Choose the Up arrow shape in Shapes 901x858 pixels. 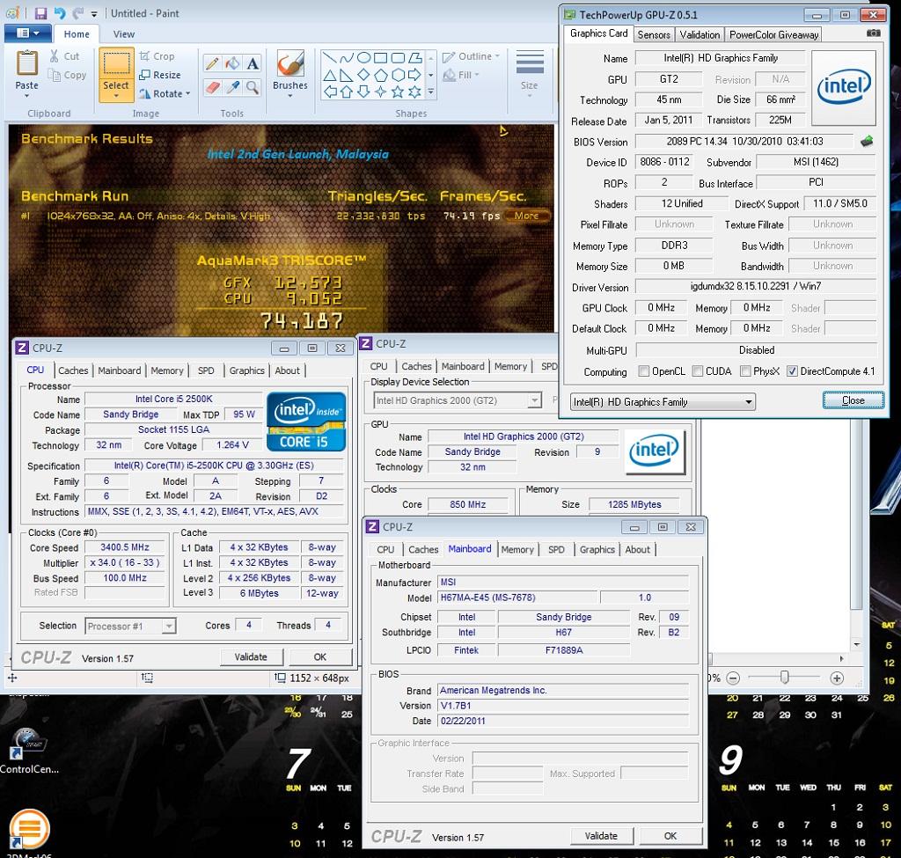pos(347,92)
